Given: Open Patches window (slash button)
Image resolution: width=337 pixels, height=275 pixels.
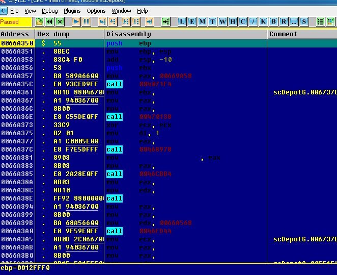Looking at the screenshot, I should [253, 22].
